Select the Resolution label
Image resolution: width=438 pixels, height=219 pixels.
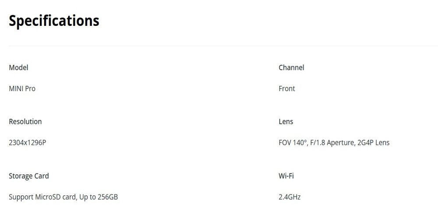click(25, 121)
